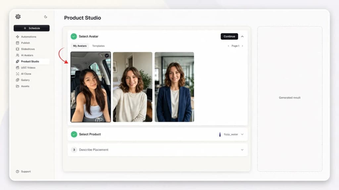
Task: Click the step 3 number badge
Action: click(74, 150)
